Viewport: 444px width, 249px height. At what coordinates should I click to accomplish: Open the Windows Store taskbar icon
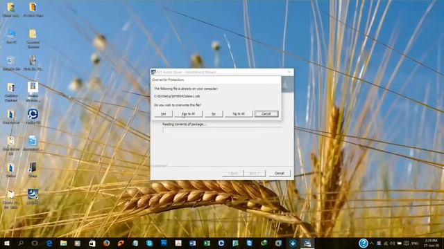point(92,243)
